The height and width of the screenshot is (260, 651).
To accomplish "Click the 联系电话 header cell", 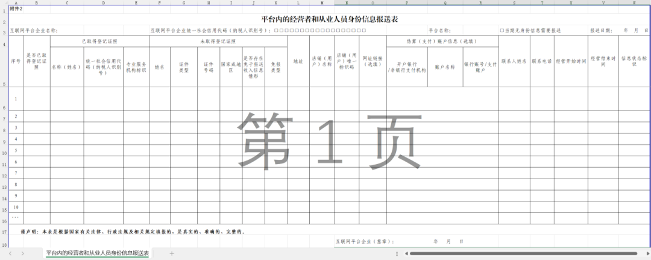I will [542, 61].
